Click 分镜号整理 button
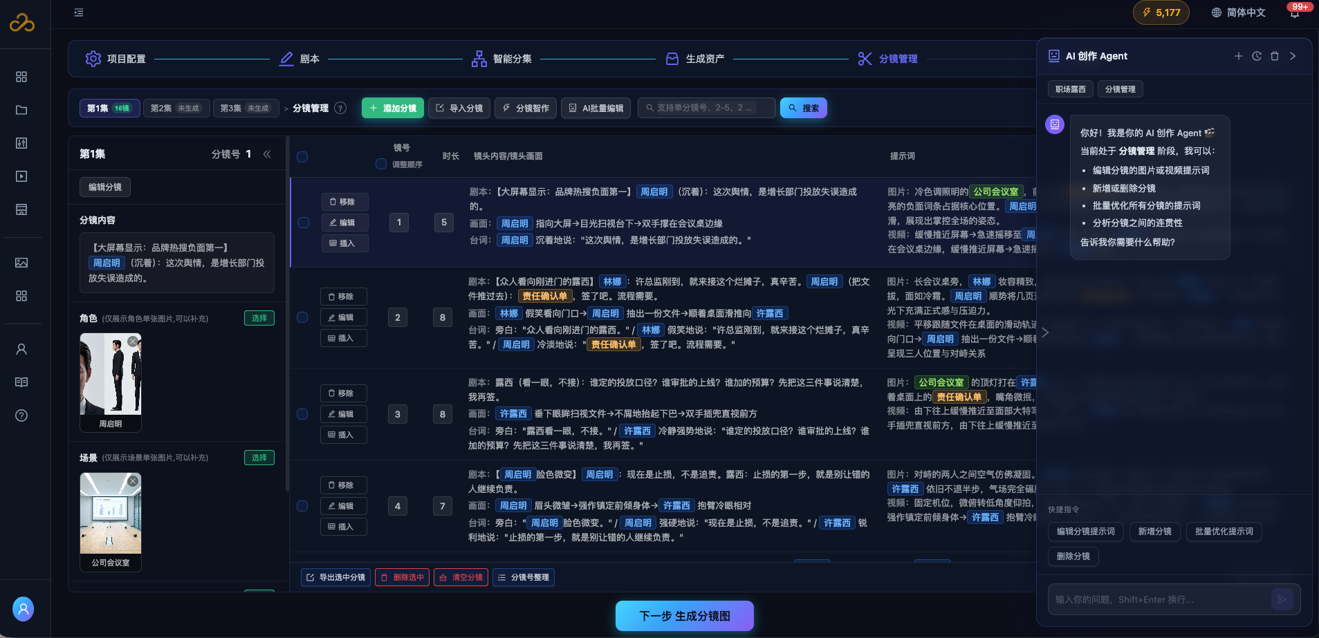Screen dimensions: 1319x638 point(524,577)
